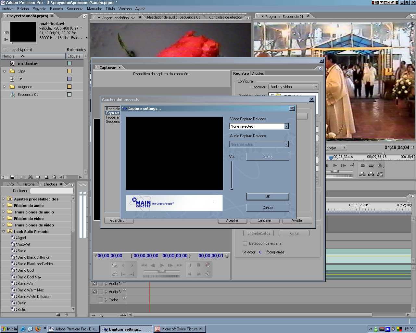Click the Extract button in Program monitor
This screenshot has height=333, width=416.
[x=371, y=174]
